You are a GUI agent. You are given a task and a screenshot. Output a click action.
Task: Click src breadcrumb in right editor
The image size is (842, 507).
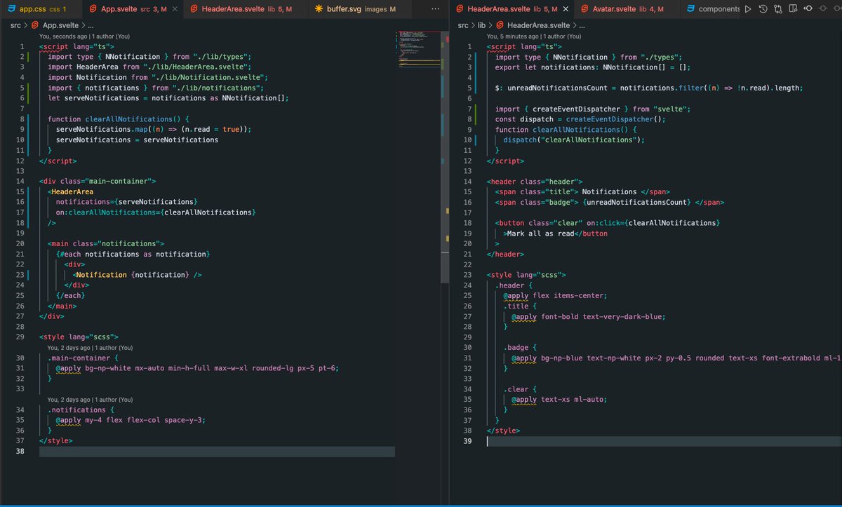[x=463, y=25]
